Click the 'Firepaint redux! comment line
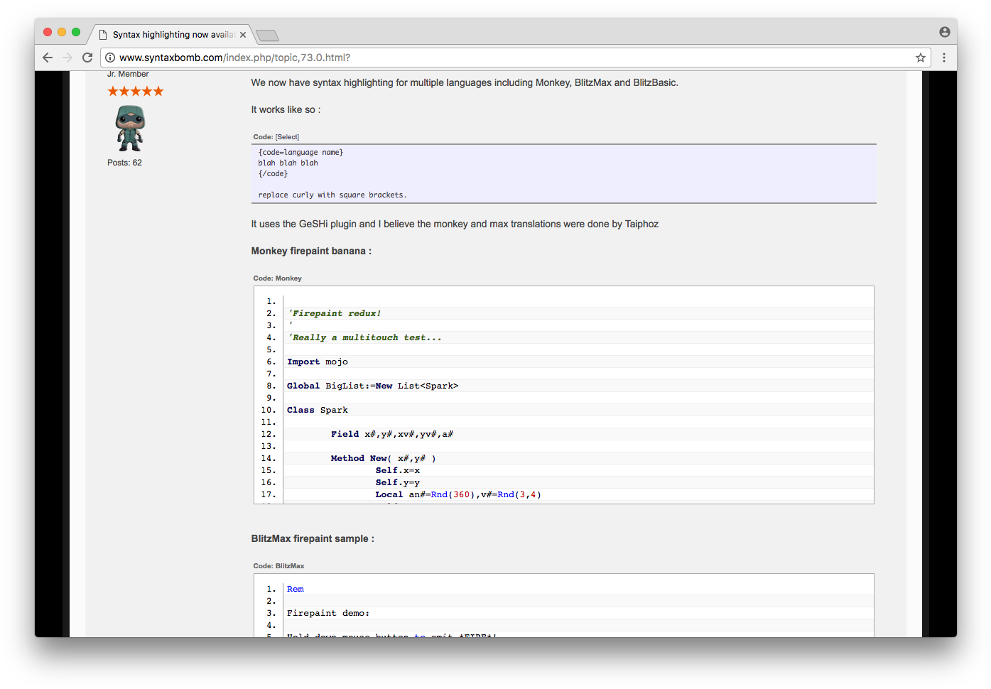 335,313
